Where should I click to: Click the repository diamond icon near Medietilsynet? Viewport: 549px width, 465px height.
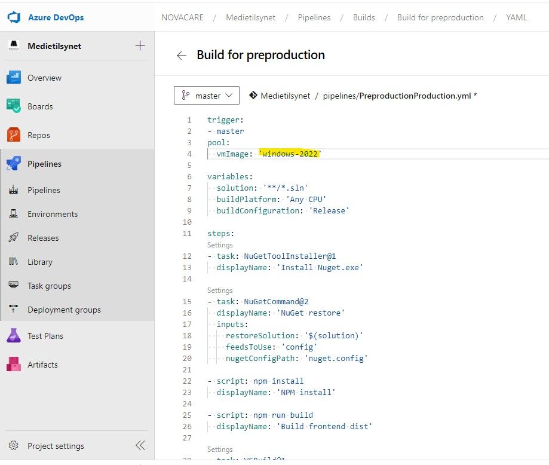pos(253,95)
